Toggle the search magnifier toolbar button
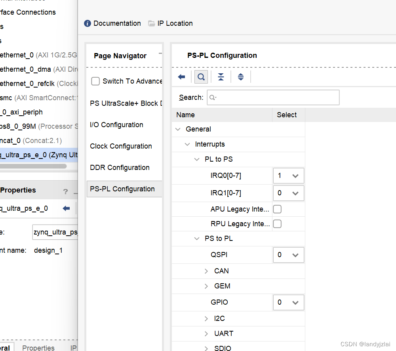This screenshot has width=396, height=351. [201, 77]
